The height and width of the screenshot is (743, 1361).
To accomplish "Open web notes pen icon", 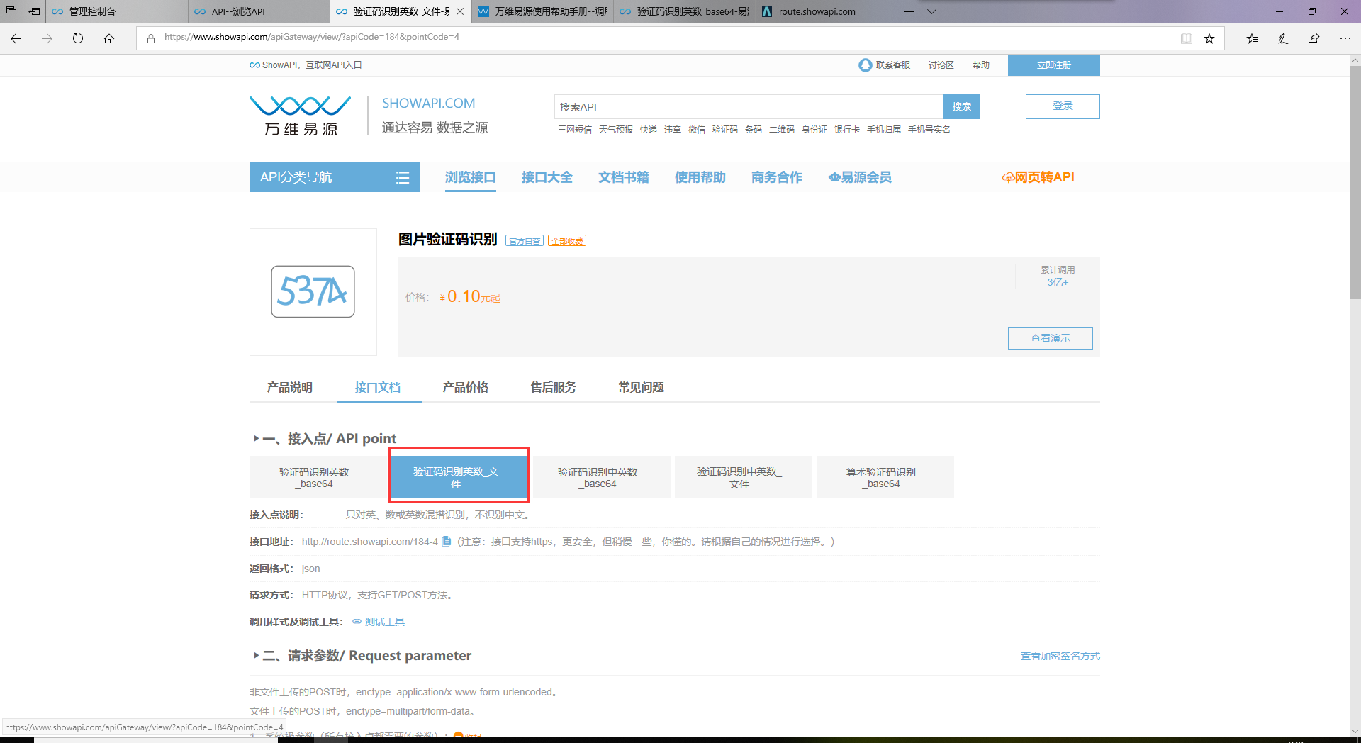I will [1283, 38].
